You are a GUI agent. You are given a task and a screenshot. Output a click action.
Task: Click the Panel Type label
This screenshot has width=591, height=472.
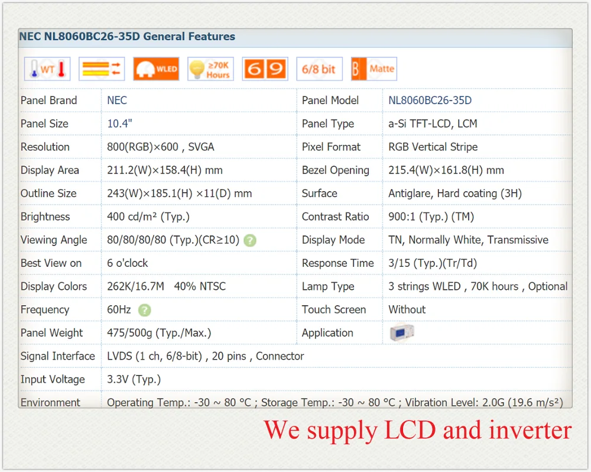click(328, 124)
